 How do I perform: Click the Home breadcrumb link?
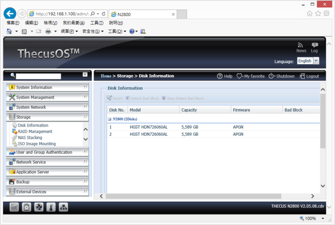coord(106,76)
